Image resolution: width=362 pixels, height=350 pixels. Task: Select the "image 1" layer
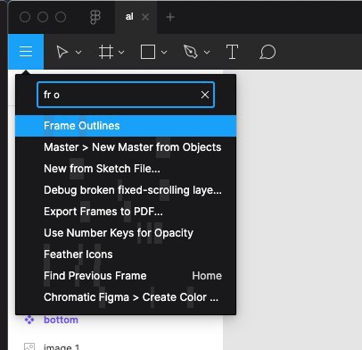[62, 346]
